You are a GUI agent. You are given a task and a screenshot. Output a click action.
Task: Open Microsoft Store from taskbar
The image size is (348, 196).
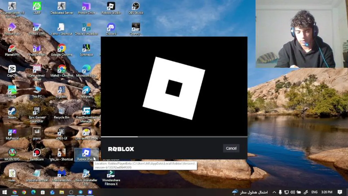point(43,192)
